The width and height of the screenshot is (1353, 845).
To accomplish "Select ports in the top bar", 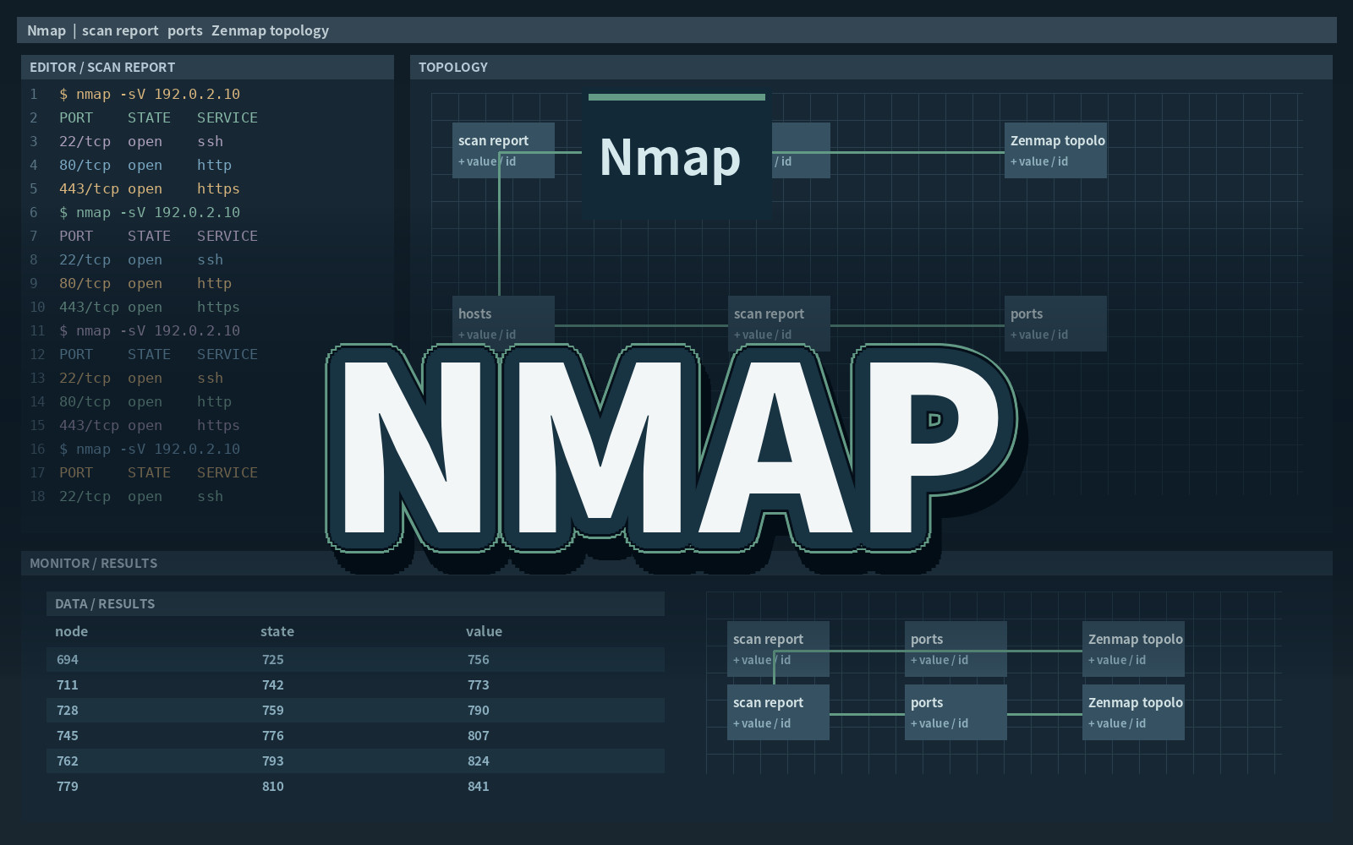I will pyautogui.click(x=185, y=30).
